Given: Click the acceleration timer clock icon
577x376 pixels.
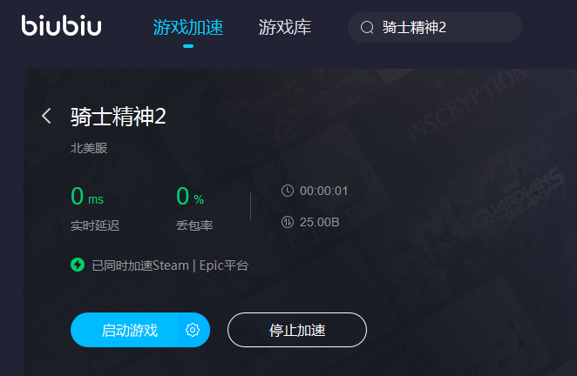Looking at the screenshot, I should coord(288,191).
